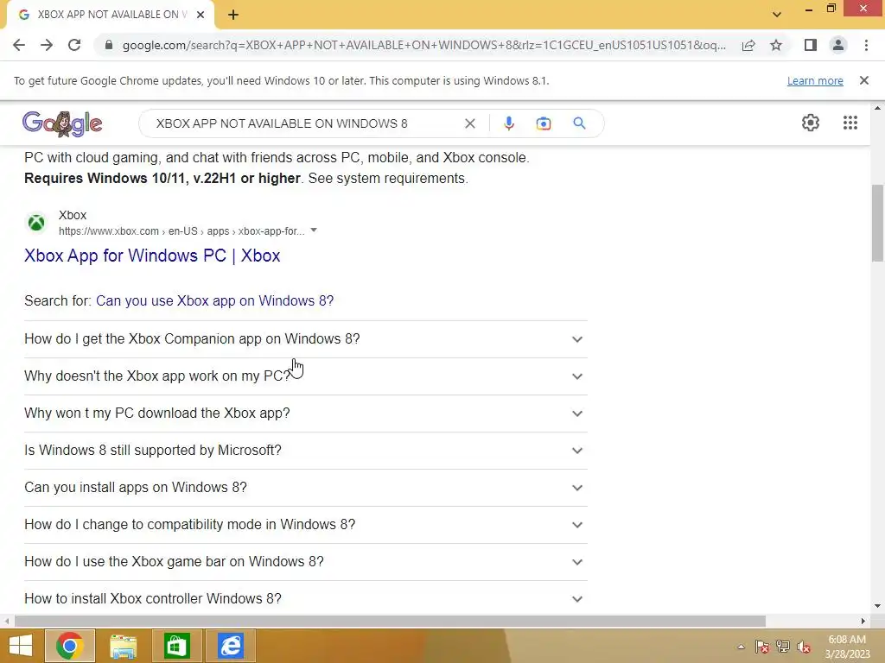Expand Is Windows 8 still supported question

pyautogui.click(x=305, y=451)
